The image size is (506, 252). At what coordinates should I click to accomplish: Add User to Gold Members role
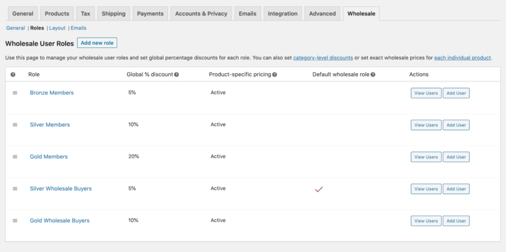tap(456, 157)
